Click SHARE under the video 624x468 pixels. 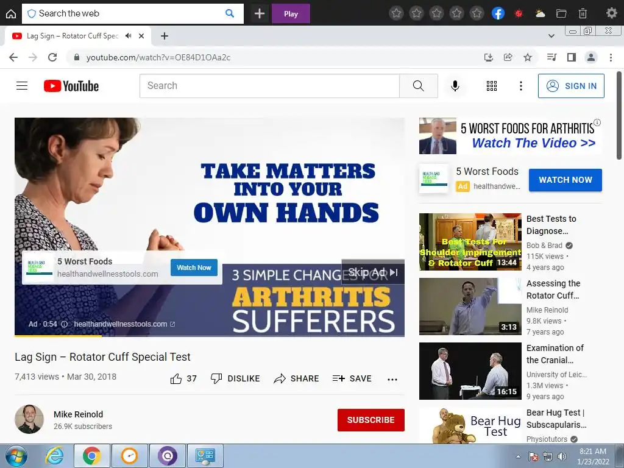(x=297, y=378)
